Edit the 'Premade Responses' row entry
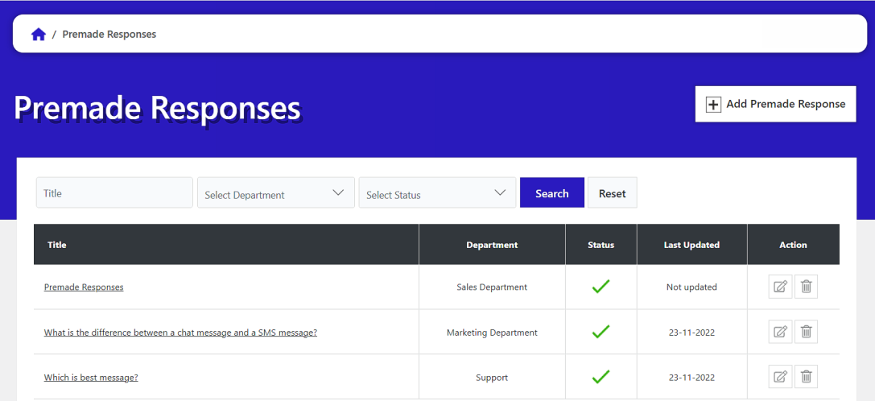The width and height of the screenshot is (875, 401). (780, 287)
